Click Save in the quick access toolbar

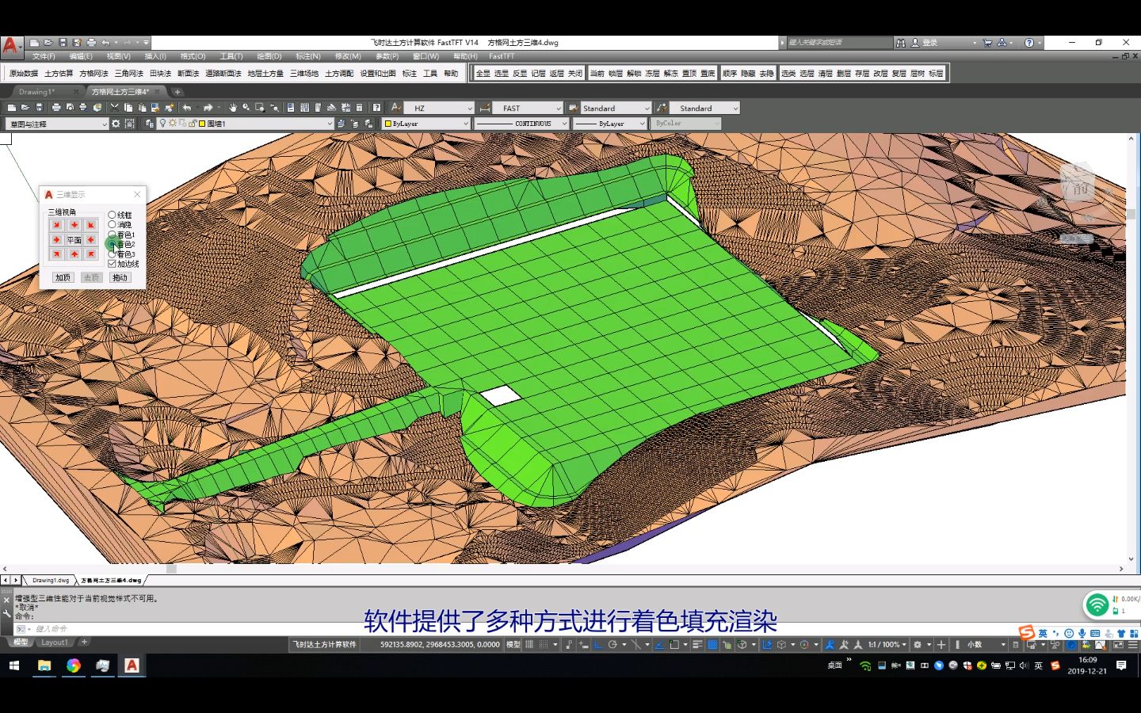63,43
